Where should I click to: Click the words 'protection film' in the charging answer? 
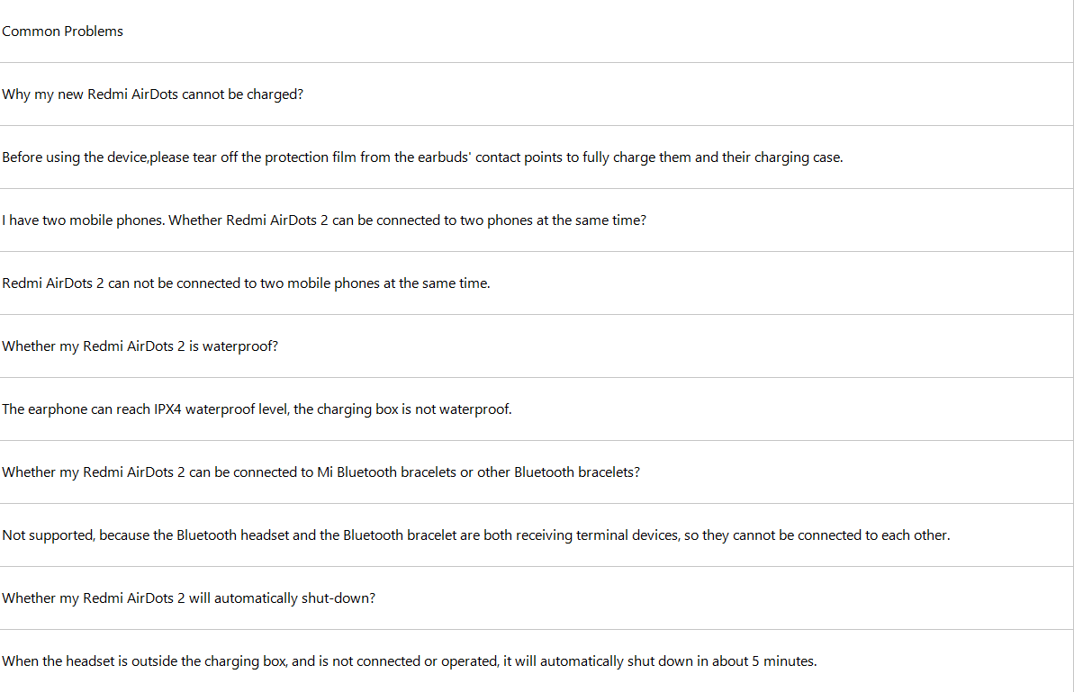tap(309, 157)
